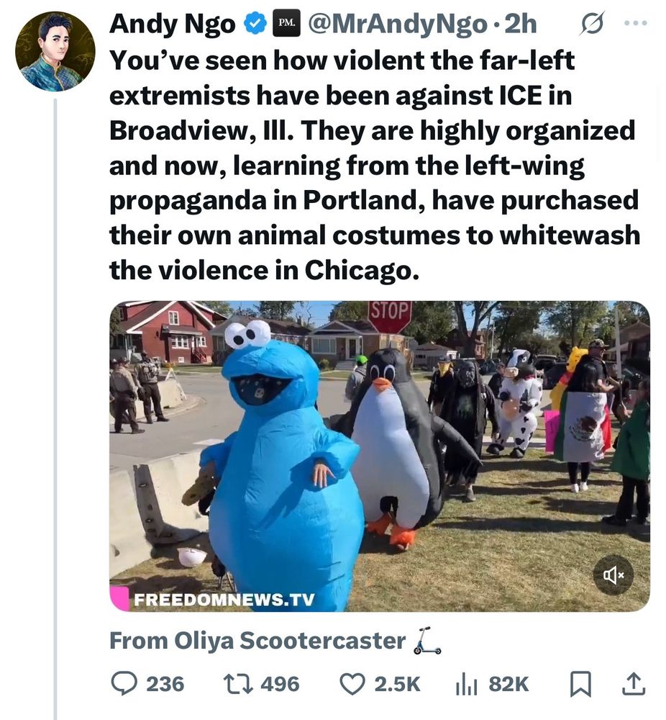Open the three-dot more options menu
This screenshot has width=666, height=720.
[637, 22]
